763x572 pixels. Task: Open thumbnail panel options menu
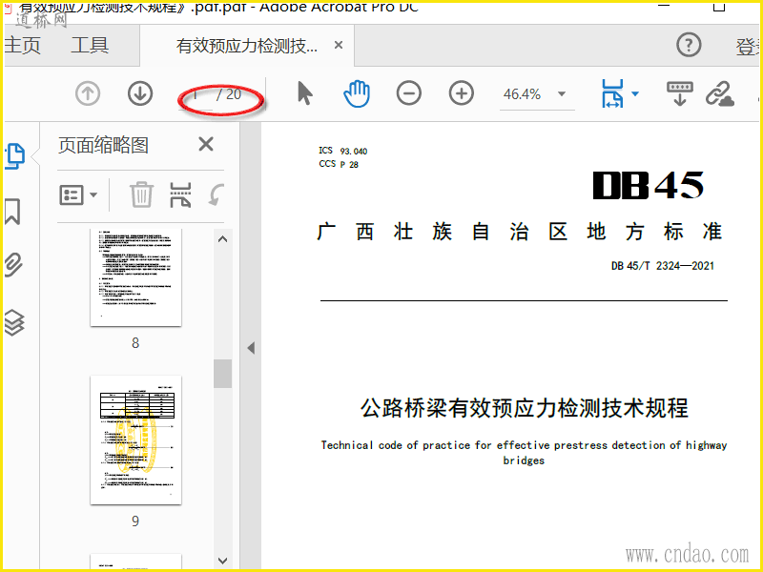coord(78,195)
